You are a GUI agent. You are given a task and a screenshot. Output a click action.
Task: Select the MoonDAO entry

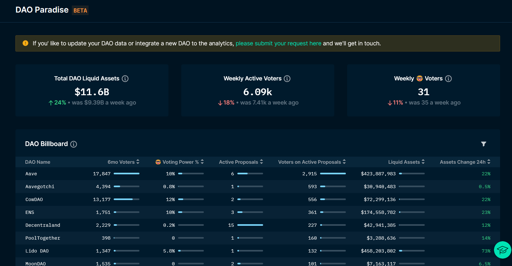(258, 262)
